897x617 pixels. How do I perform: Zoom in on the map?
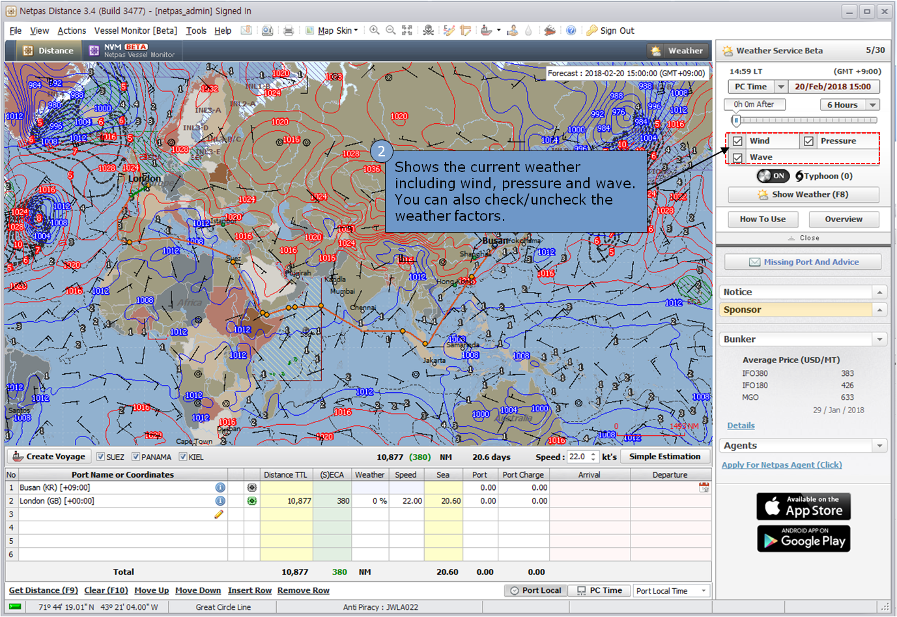click(x=375, y=31)
